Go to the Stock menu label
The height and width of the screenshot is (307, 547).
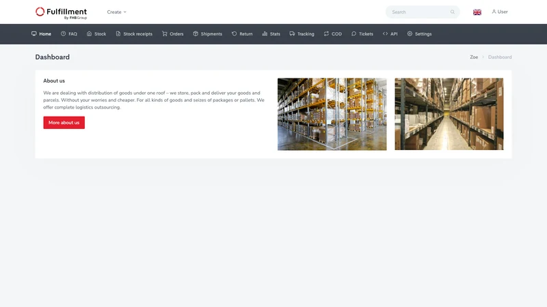pyautogui.click(x=100, y=34)
